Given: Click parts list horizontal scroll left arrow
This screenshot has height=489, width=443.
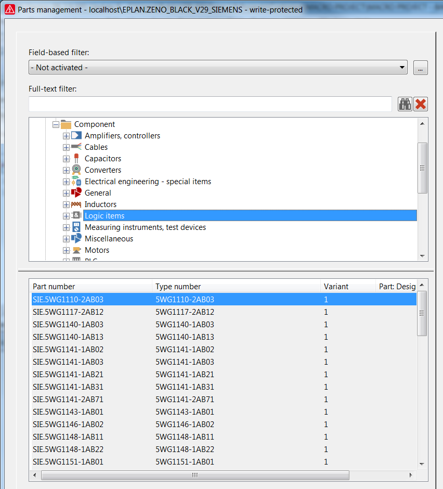Looking at the screenshot, I should 35,475.
